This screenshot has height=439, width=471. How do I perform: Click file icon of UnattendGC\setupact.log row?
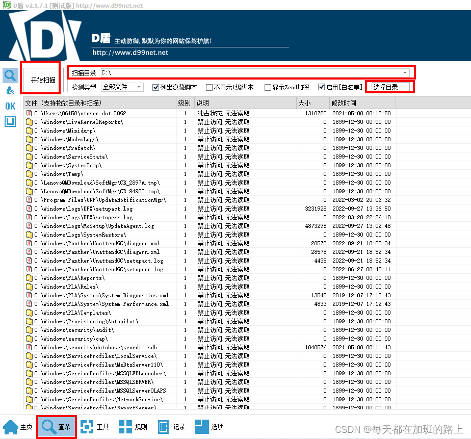point(29,261)
